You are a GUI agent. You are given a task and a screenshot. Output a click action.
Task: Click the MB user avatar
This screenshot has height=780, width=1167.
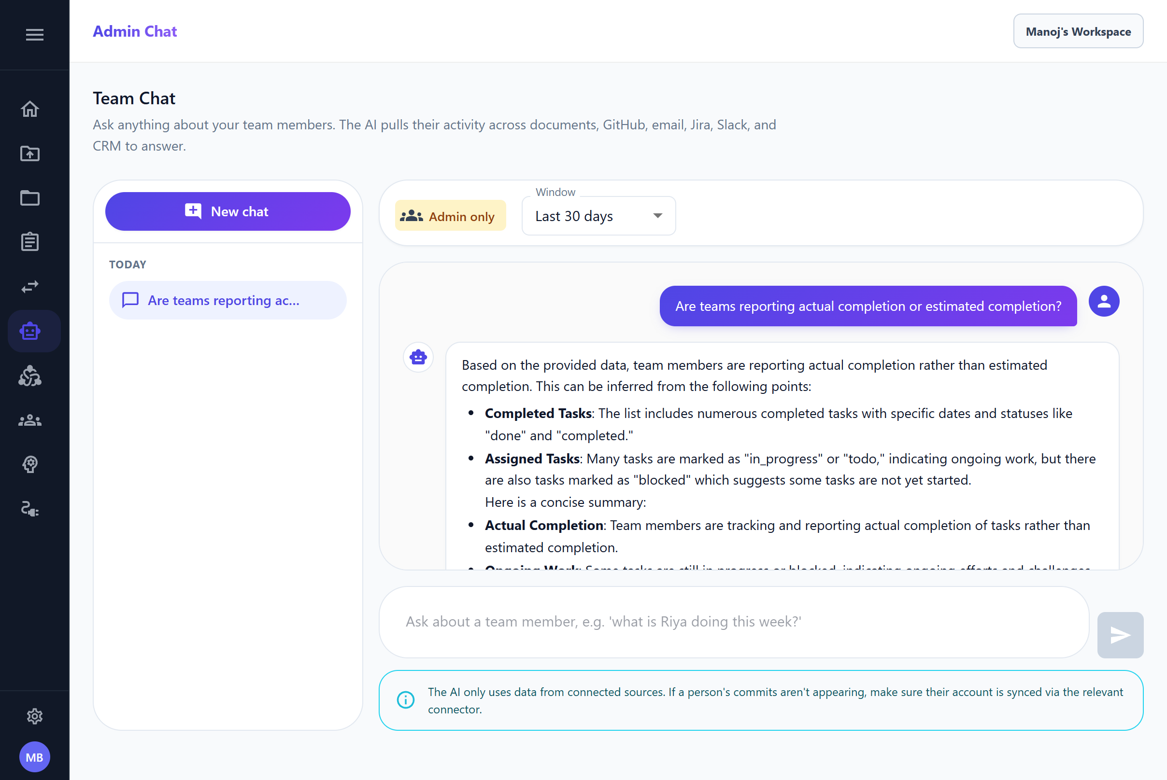(x=34, y=757)
